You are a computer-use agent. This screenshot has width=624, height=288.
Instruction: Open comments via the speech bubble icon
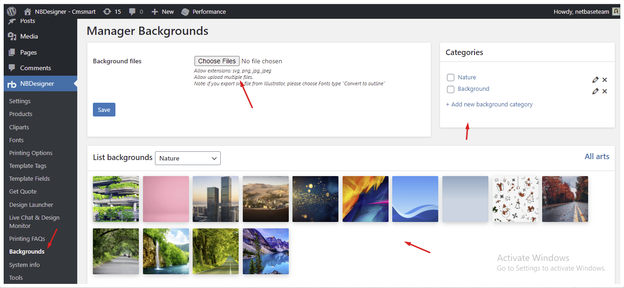(x=133, y=11)
